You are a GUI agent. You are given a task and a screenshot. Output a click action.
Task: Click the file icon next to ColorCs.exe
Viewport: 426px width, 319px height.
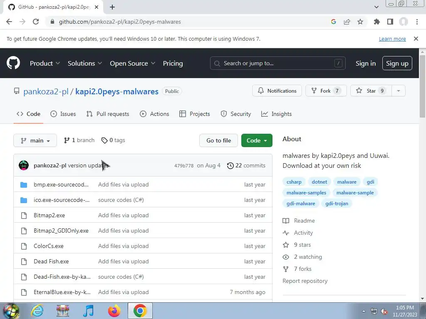pos(24,246)
